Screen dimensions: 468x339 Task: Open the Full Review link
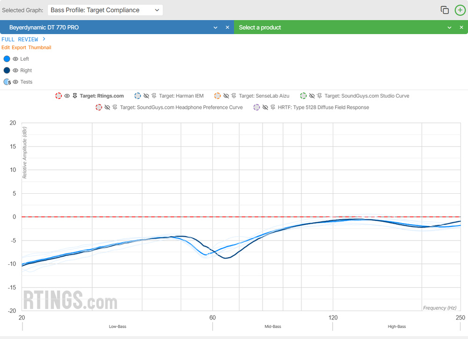pyautogui.click(x=23, y=39)
